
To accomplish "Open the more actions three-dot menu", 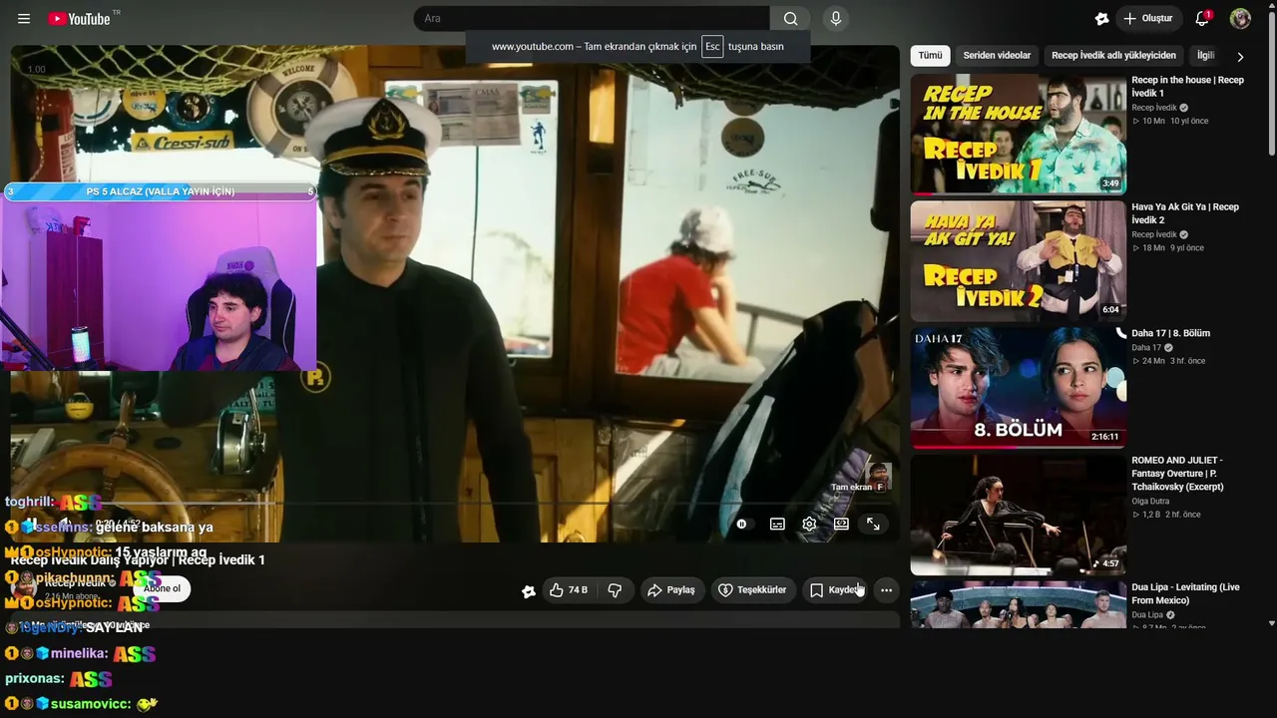I will (886, 590).
